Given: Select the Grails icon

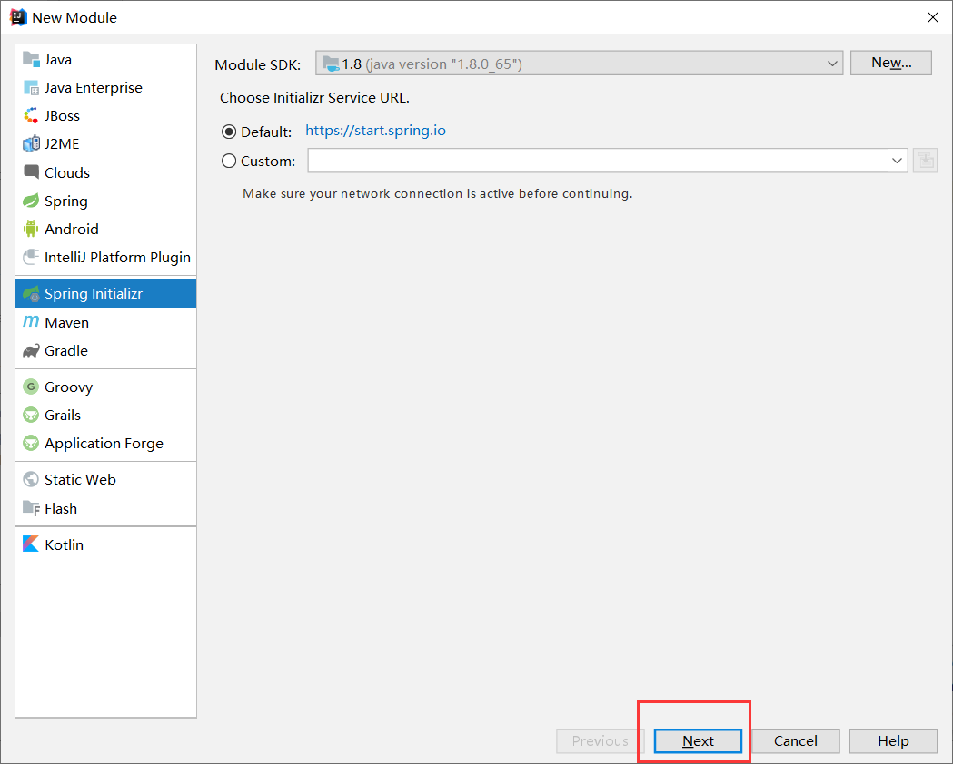Looking at the screenshot, I should click(31, 415).
